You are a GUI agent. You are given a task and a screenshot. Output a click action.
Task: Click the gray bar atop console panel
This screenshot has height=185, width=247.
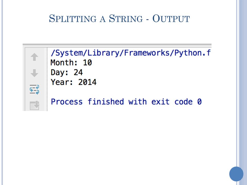tap(117, 44)
